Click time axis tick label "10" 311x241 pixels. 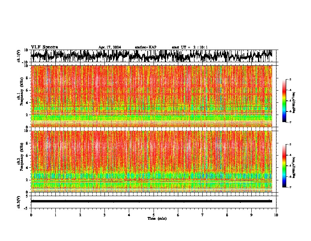(x=276, y=215)
